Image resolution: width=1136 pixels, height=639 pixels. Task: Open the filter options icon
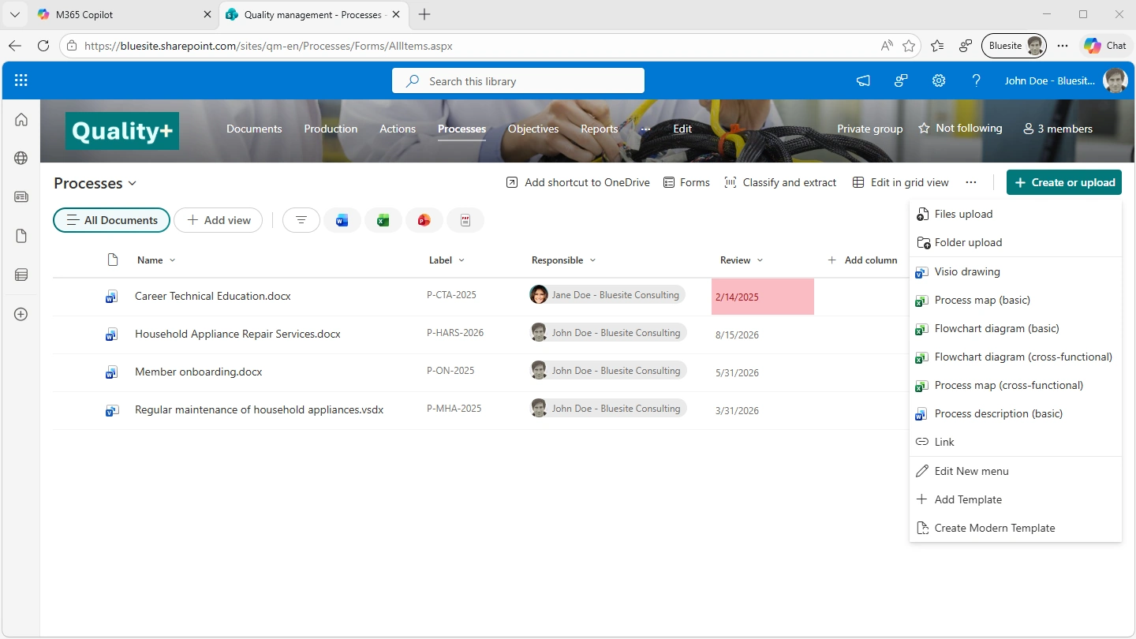click(301, 220)
